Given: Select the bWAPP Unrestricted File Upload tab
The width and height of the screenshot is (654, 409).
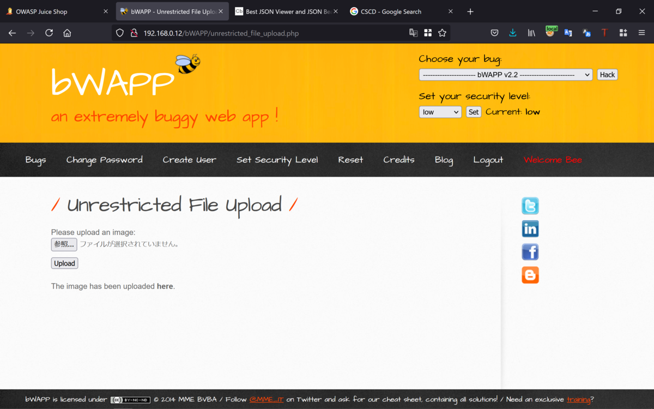Looking at the screenshot, I should pyautogui.click(x=172, y=11).
